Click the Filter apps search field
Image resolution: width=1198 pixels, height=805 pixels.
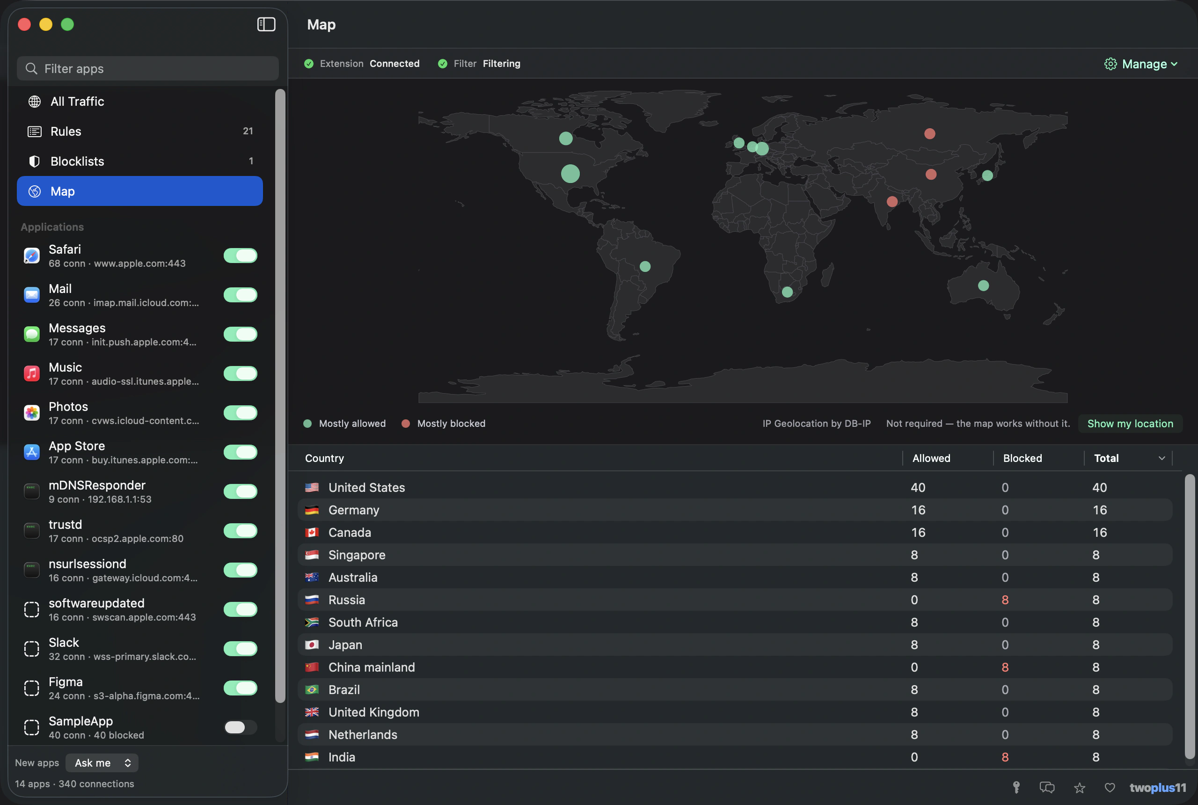pyautogui.click(x=148, y=68)
